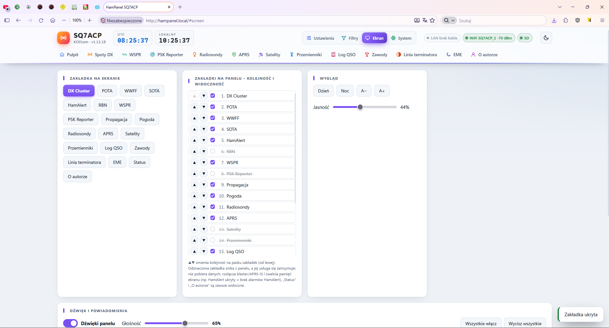Switch to System tab
Image resolution: width=609 pixels, height=328 pixels.
[x=401, y=38]
